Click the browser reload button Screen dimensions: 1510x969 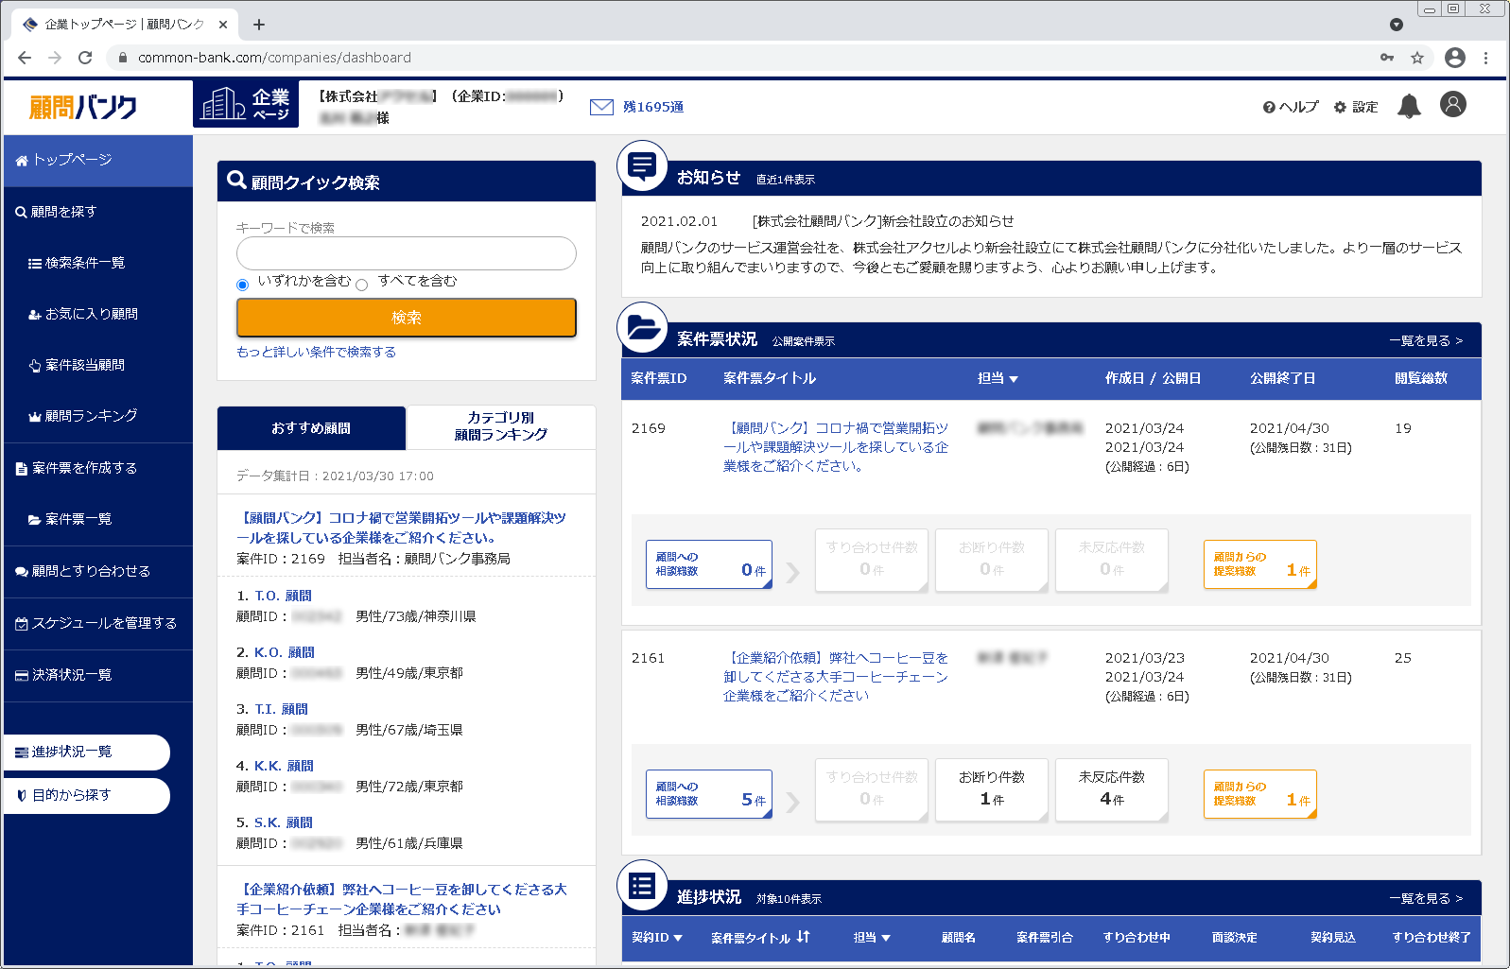pos(85,58)
